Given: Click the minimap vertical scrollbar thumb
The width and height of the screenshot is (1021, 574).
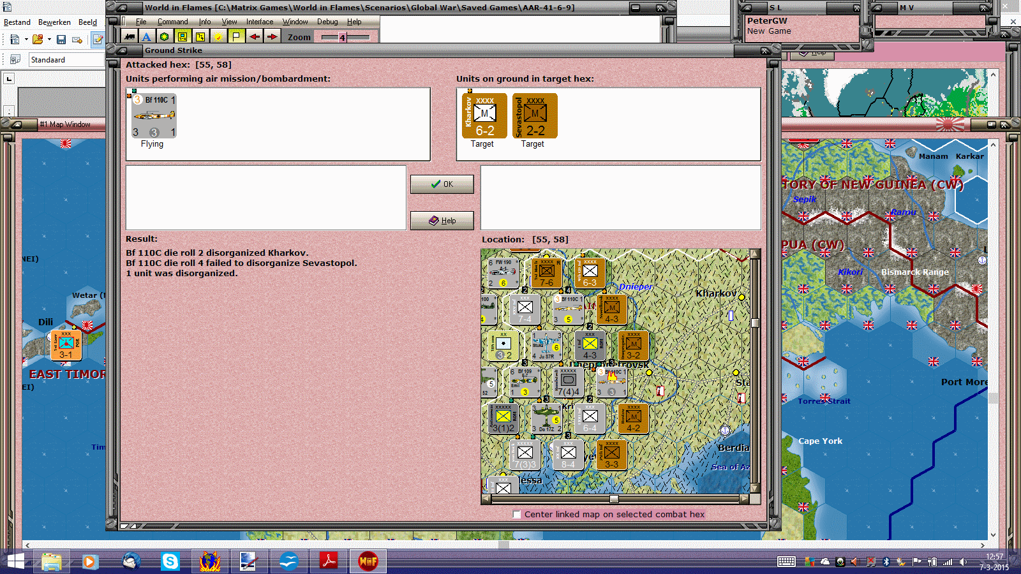Looking at the screenshot, I should pos(755,323).
